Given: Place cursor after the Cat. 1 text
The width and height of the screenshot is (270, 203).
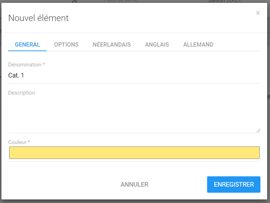Looking at the screenshot, I should (25, 75).
